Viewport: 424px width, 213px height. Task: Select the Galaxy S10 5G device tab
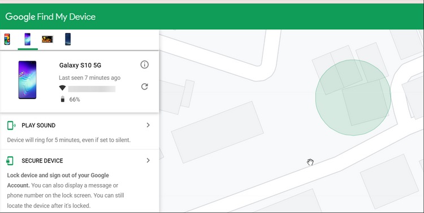click(28, 39)
